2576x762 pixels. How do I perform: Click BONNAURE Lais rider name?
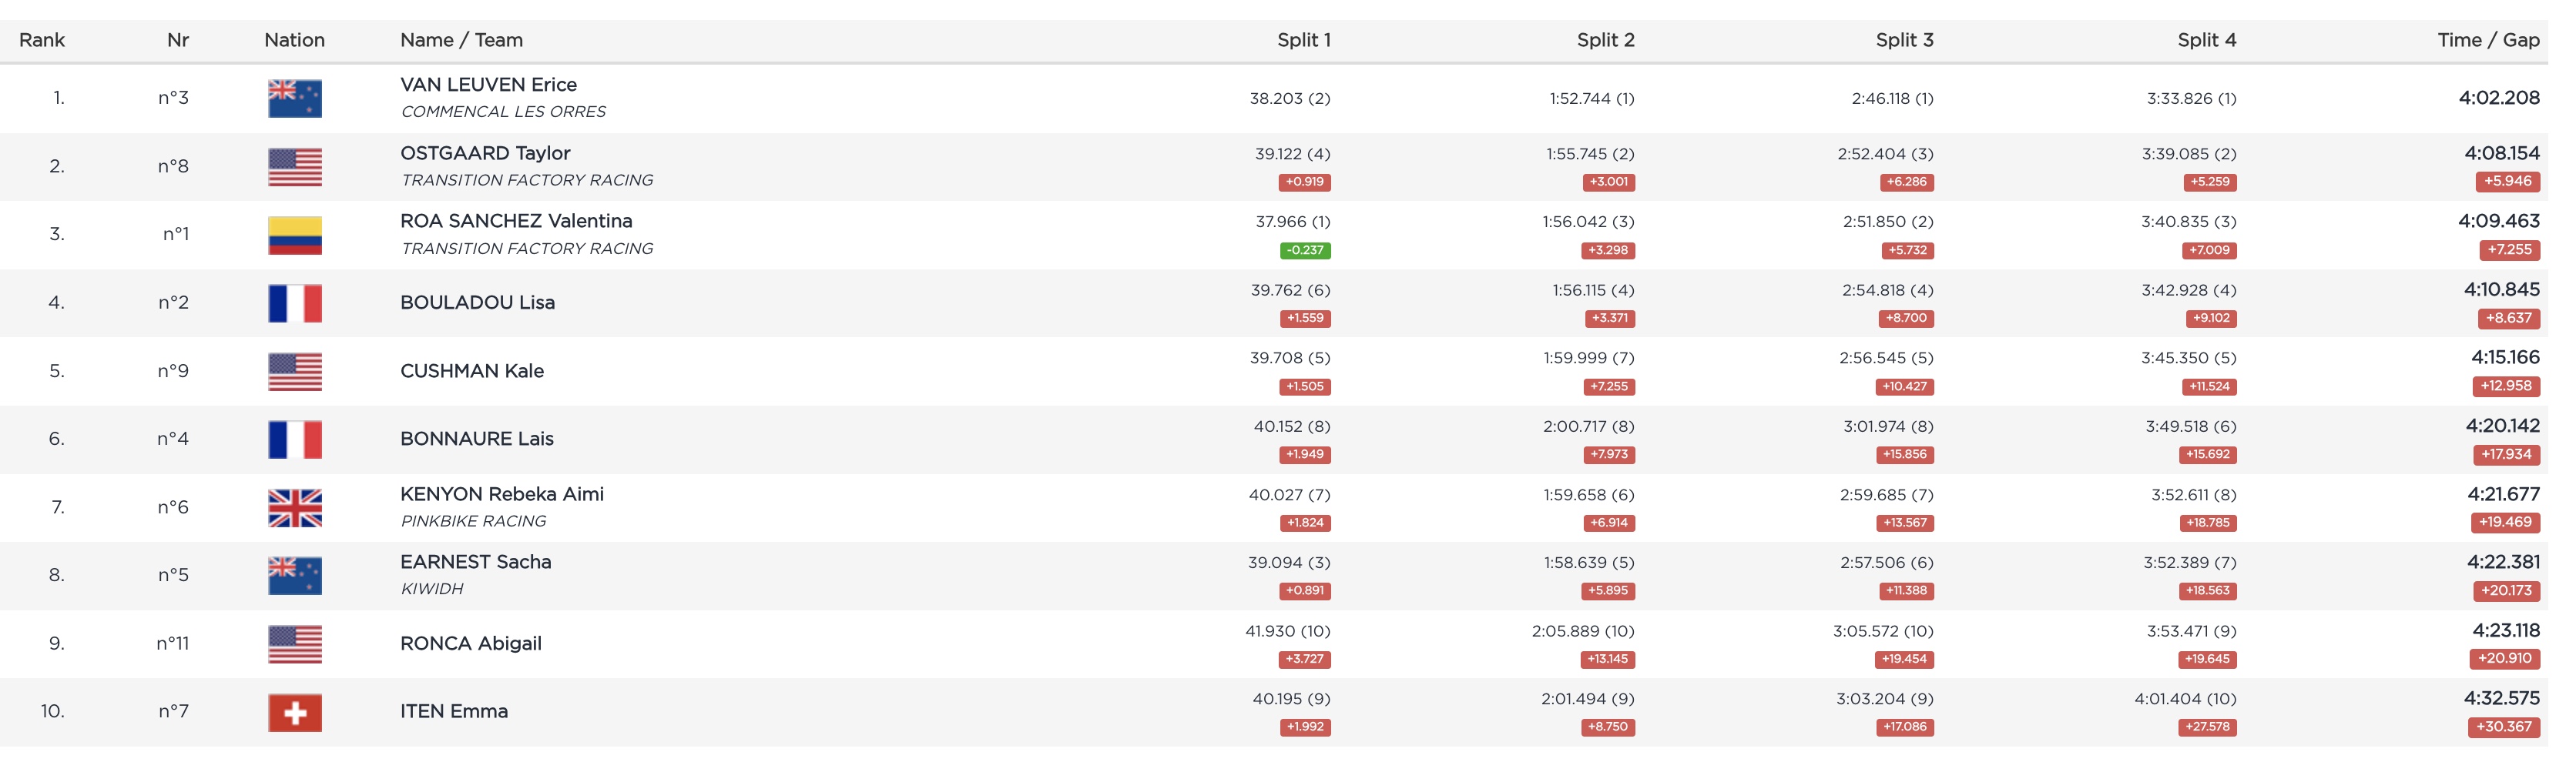476,439
